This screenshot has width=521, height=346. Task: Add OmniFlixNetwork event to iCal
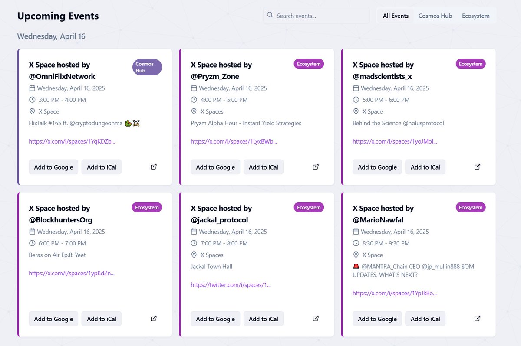(x=102, y=167)
